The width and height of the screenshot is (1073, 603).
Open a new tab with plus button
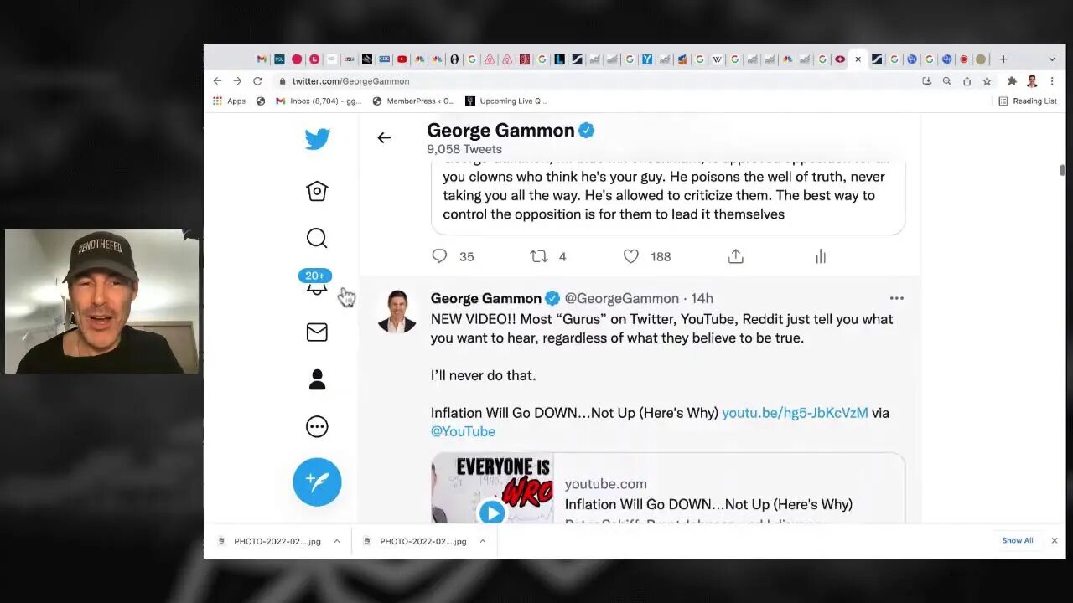click(x=1003, y=59)
